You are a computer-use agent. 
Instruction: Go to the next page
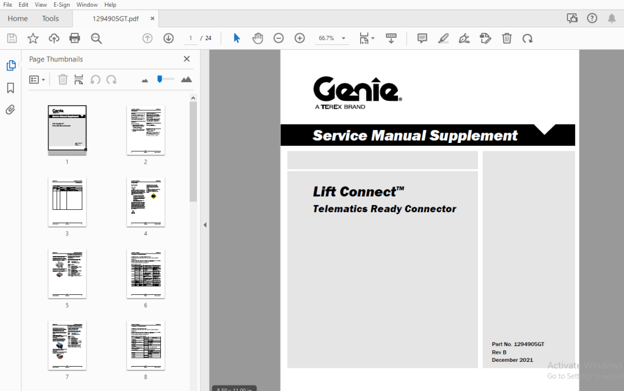tap(168, 38)
